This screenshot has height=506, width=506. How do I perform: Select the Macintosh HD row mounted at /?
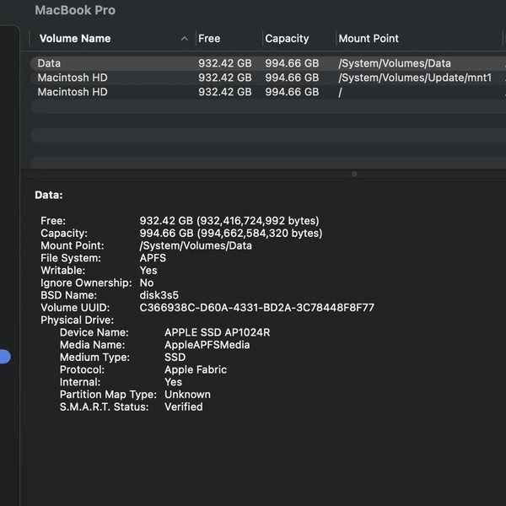[268, 92]
